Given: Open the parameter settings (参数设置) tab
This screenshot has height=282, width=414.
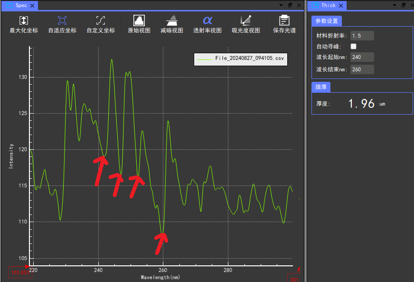Looking at the screenshot, I should tap(327, 21).
